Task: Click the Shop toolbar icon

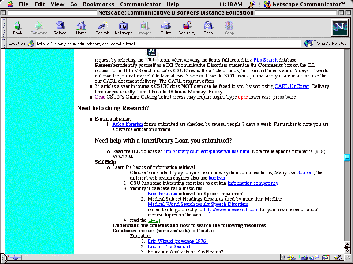Action: (208, 28)
